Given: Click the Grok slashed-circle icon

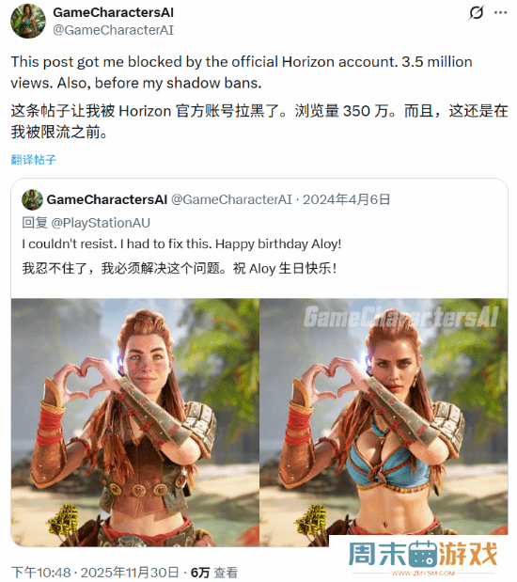Looking at the screenshot, I should click(477, 12).
